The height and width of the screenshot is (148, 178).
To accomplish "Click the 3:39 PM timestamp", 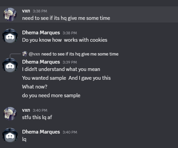I will coord(70,62).
